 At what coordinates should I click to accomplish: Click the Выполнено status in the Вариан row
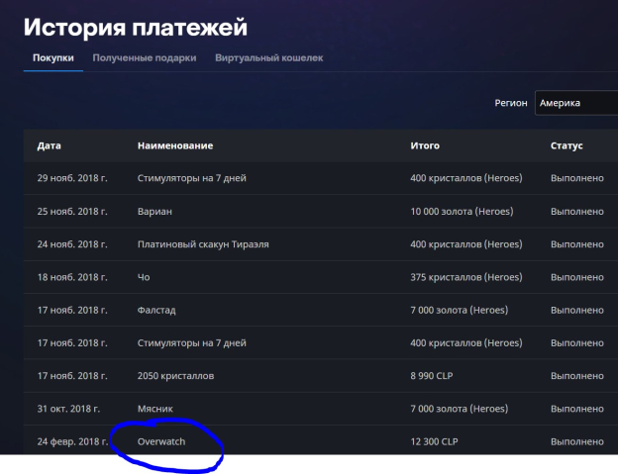pyautogui.click(x=577, y=212)
